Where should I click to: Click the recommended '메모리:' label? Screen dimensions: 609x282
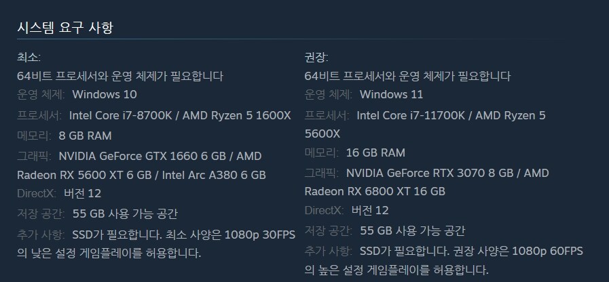point(322,153)
